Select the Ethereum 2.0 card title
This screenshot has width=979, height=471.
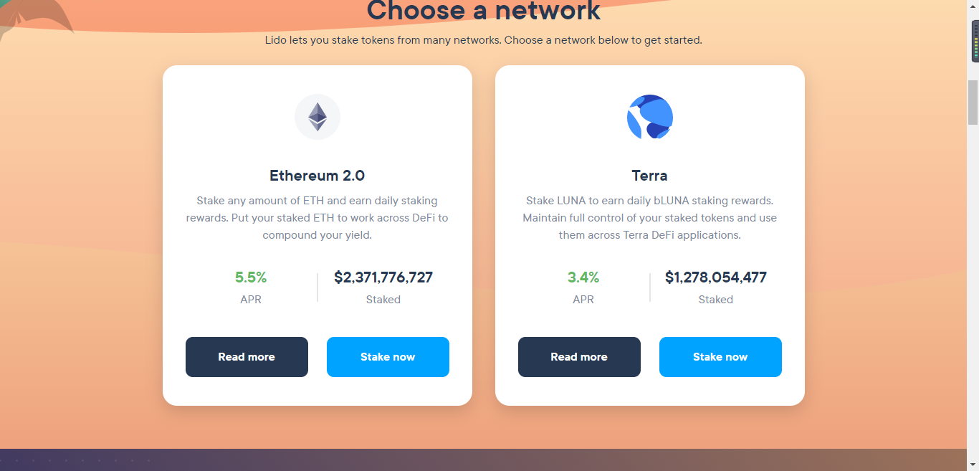[x=317, y=176]
